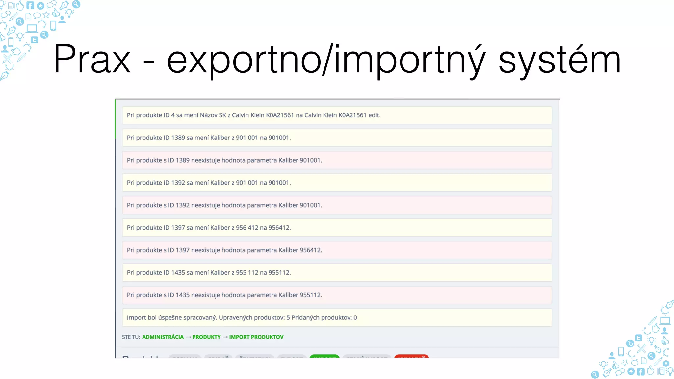The image size is (674, 379).
Task: Click the Facebook icon in top-left decoration
Action: click(30, 5)
